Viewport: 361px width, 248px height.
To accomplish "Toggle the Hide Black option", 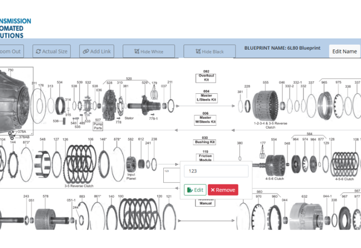I will click(210, 51).
